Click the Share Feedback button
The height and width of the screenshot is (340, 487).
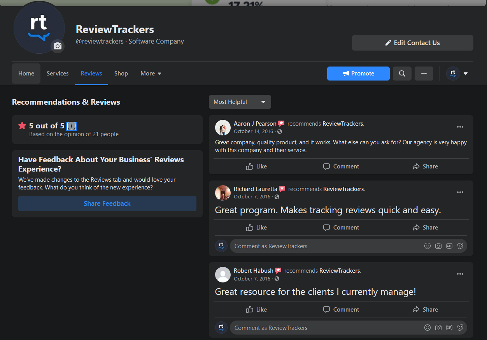pos(107,203)
